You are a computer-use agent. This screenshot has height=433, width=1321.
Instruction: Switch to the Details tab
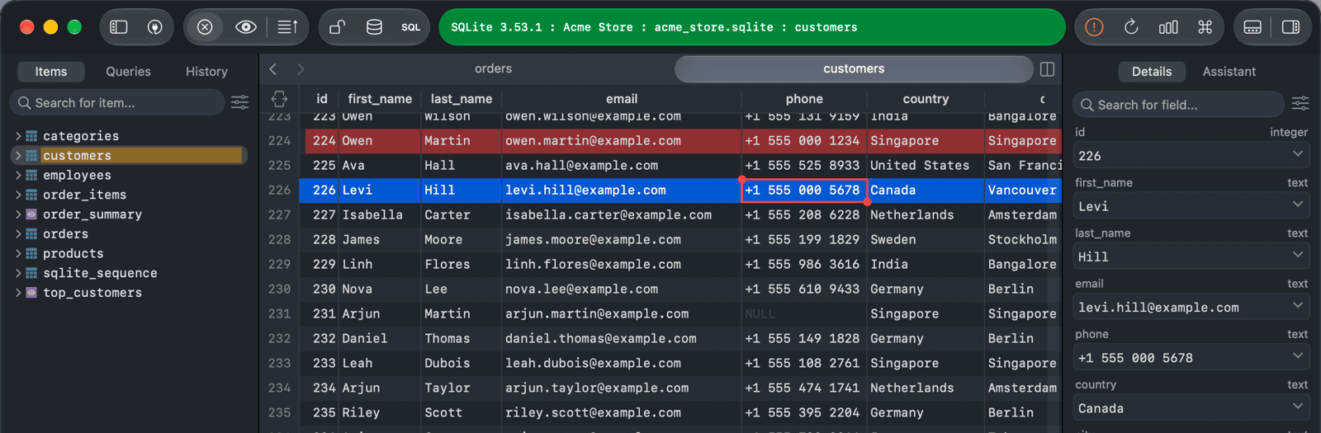(1152, 72)
